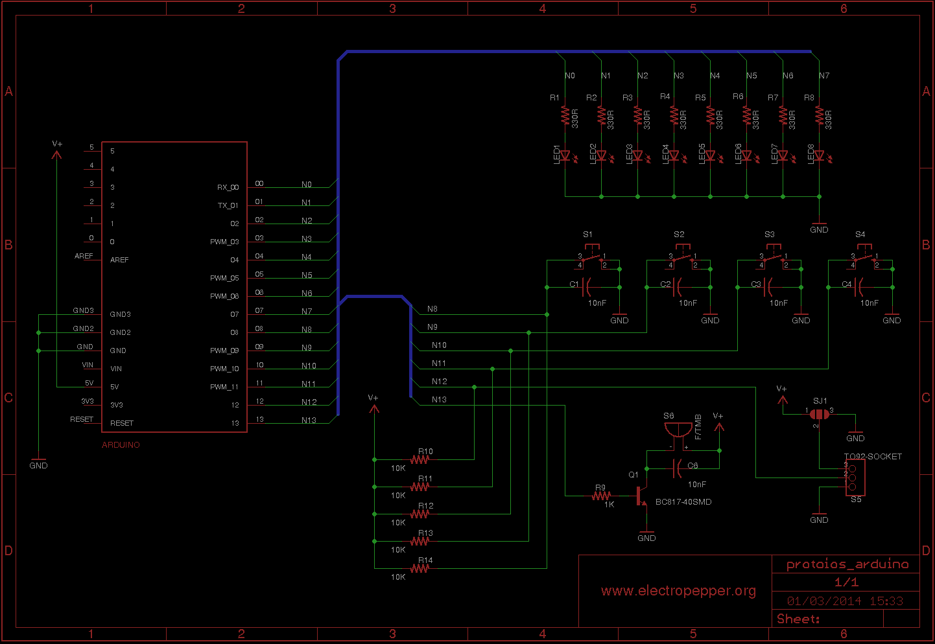Select the R4 330R resistor symbol
935x644 pixels.
coord(674,117)
